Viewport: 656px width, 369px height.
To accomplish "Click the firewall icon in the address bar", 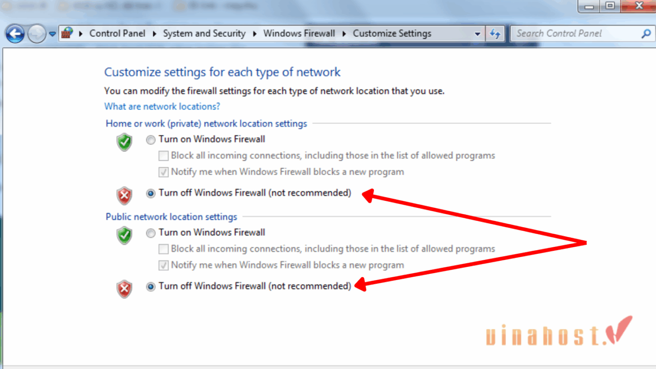I will point(67,33).
